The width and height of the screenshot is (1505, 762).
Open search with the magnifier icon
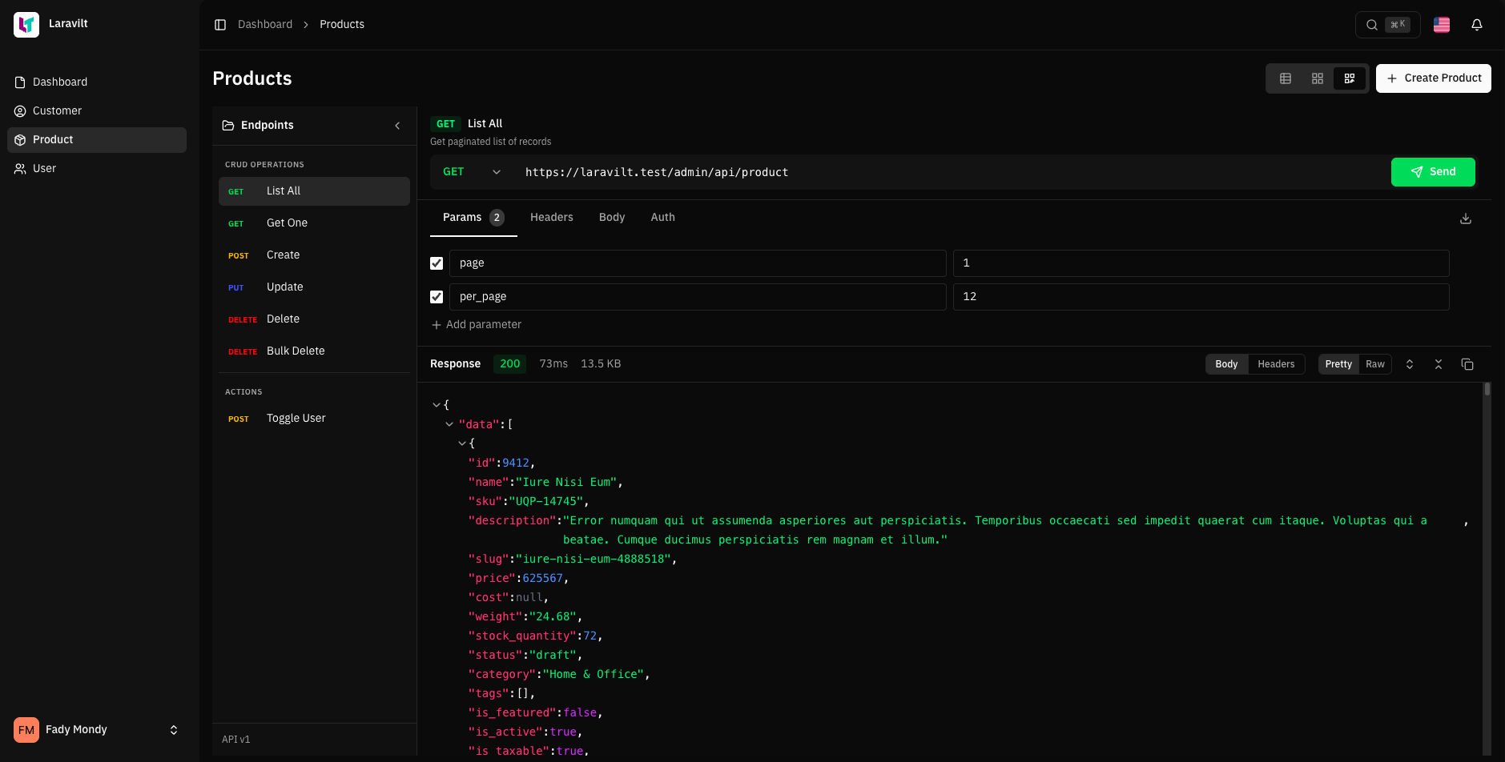click(x=1372, y=25)
